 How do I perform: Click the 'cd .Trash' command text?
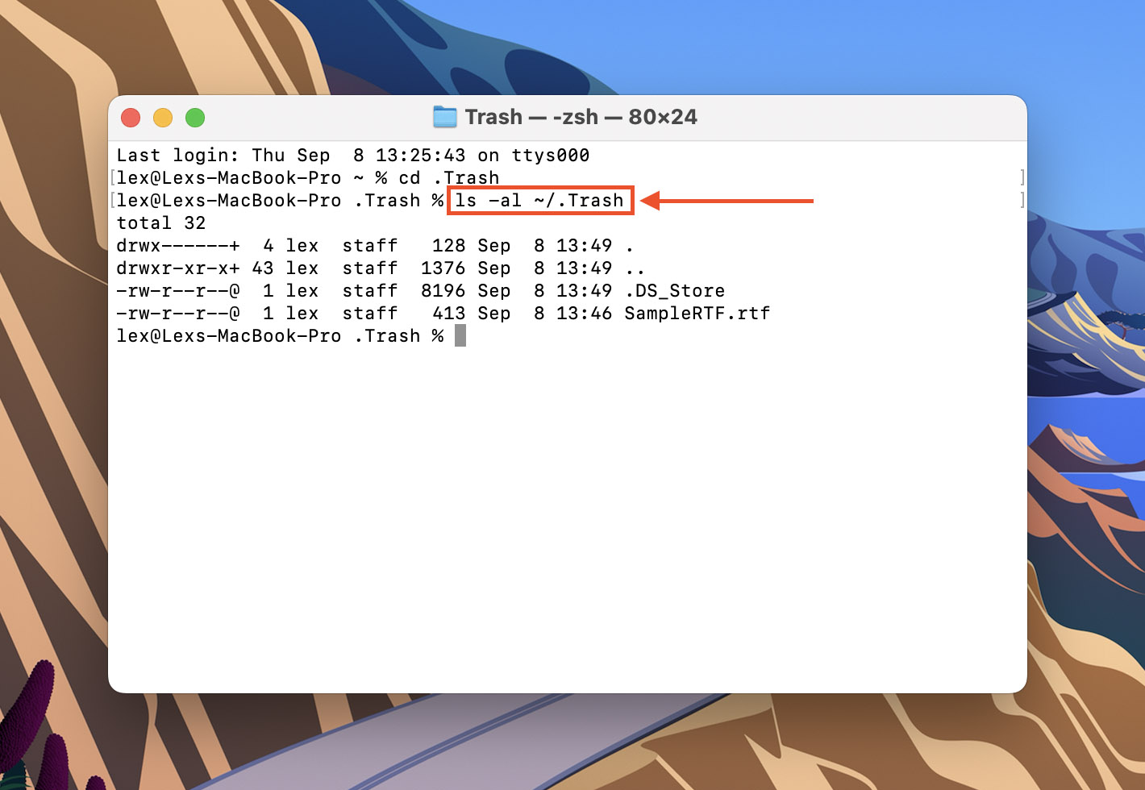click(x=449, y=177)
